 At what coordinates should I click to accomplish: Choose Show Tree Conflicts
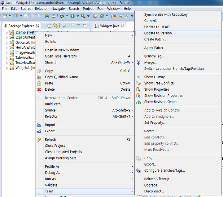[178, 83]
